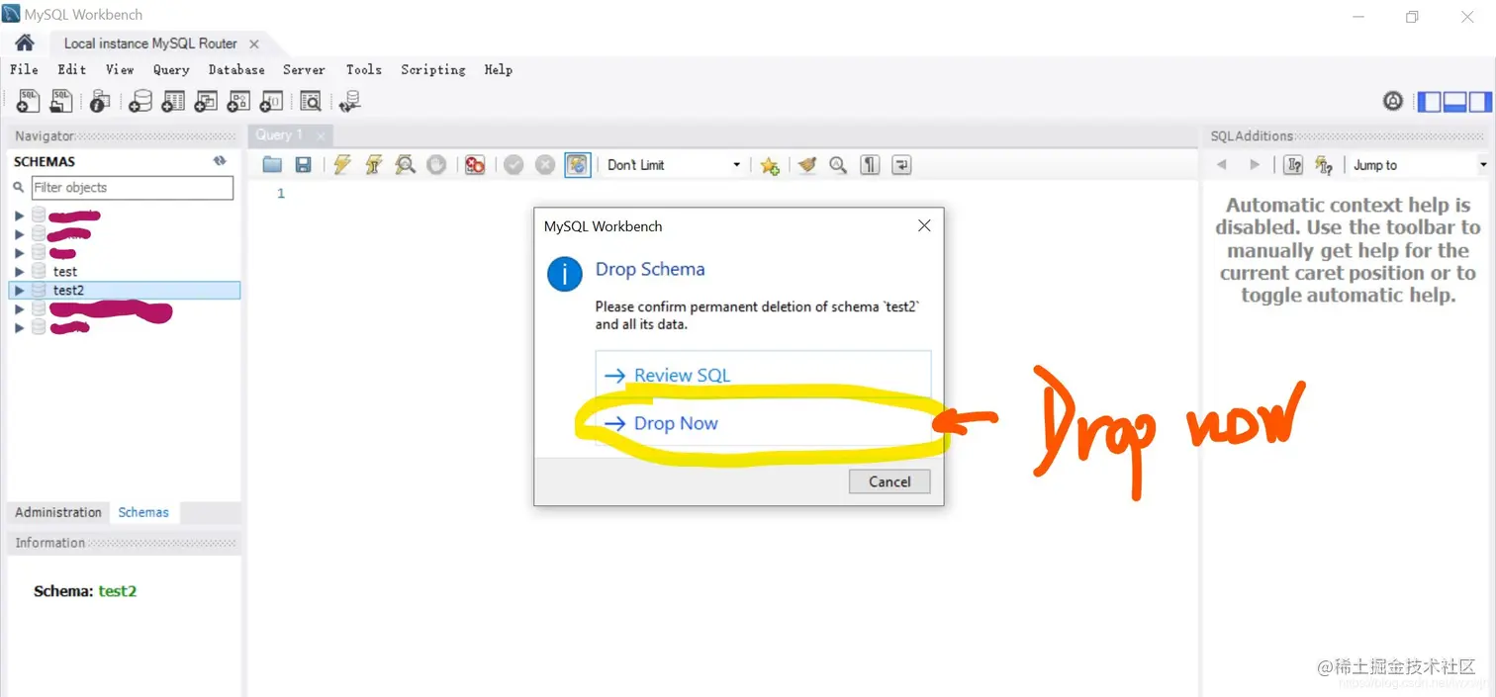The height and width of the screenshot is (697, 1496).
Task: Open the Help menu
Action: [498, 69]
